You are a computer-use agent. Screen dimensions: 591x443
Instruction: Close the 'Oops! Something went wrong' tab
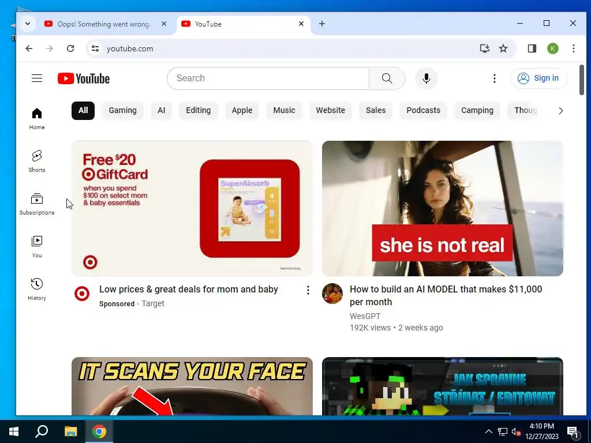164,24
